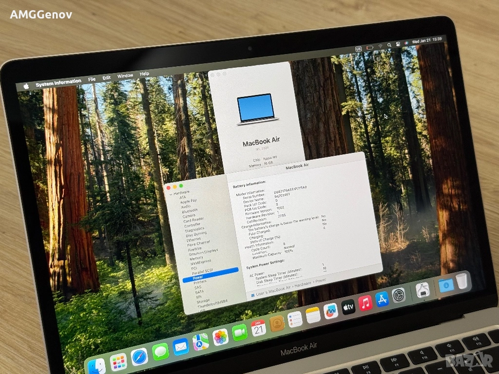Image resolution: width=499 pixels, height=374 pixels.
Task: Open the Window menu
Action: coord(125,76)
